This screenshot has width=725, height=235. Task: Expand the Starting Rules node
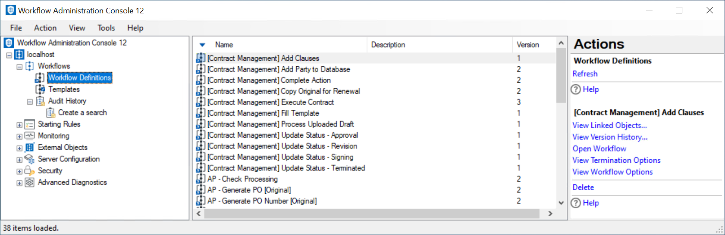pyautogui.click(x=19, y=125)
